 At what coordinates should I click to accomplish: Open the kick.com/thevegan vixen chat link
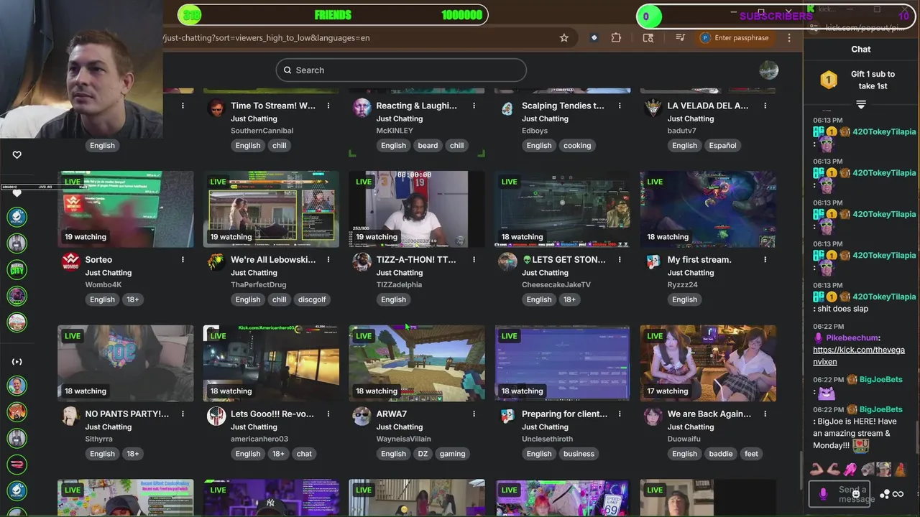click(859, 356)
